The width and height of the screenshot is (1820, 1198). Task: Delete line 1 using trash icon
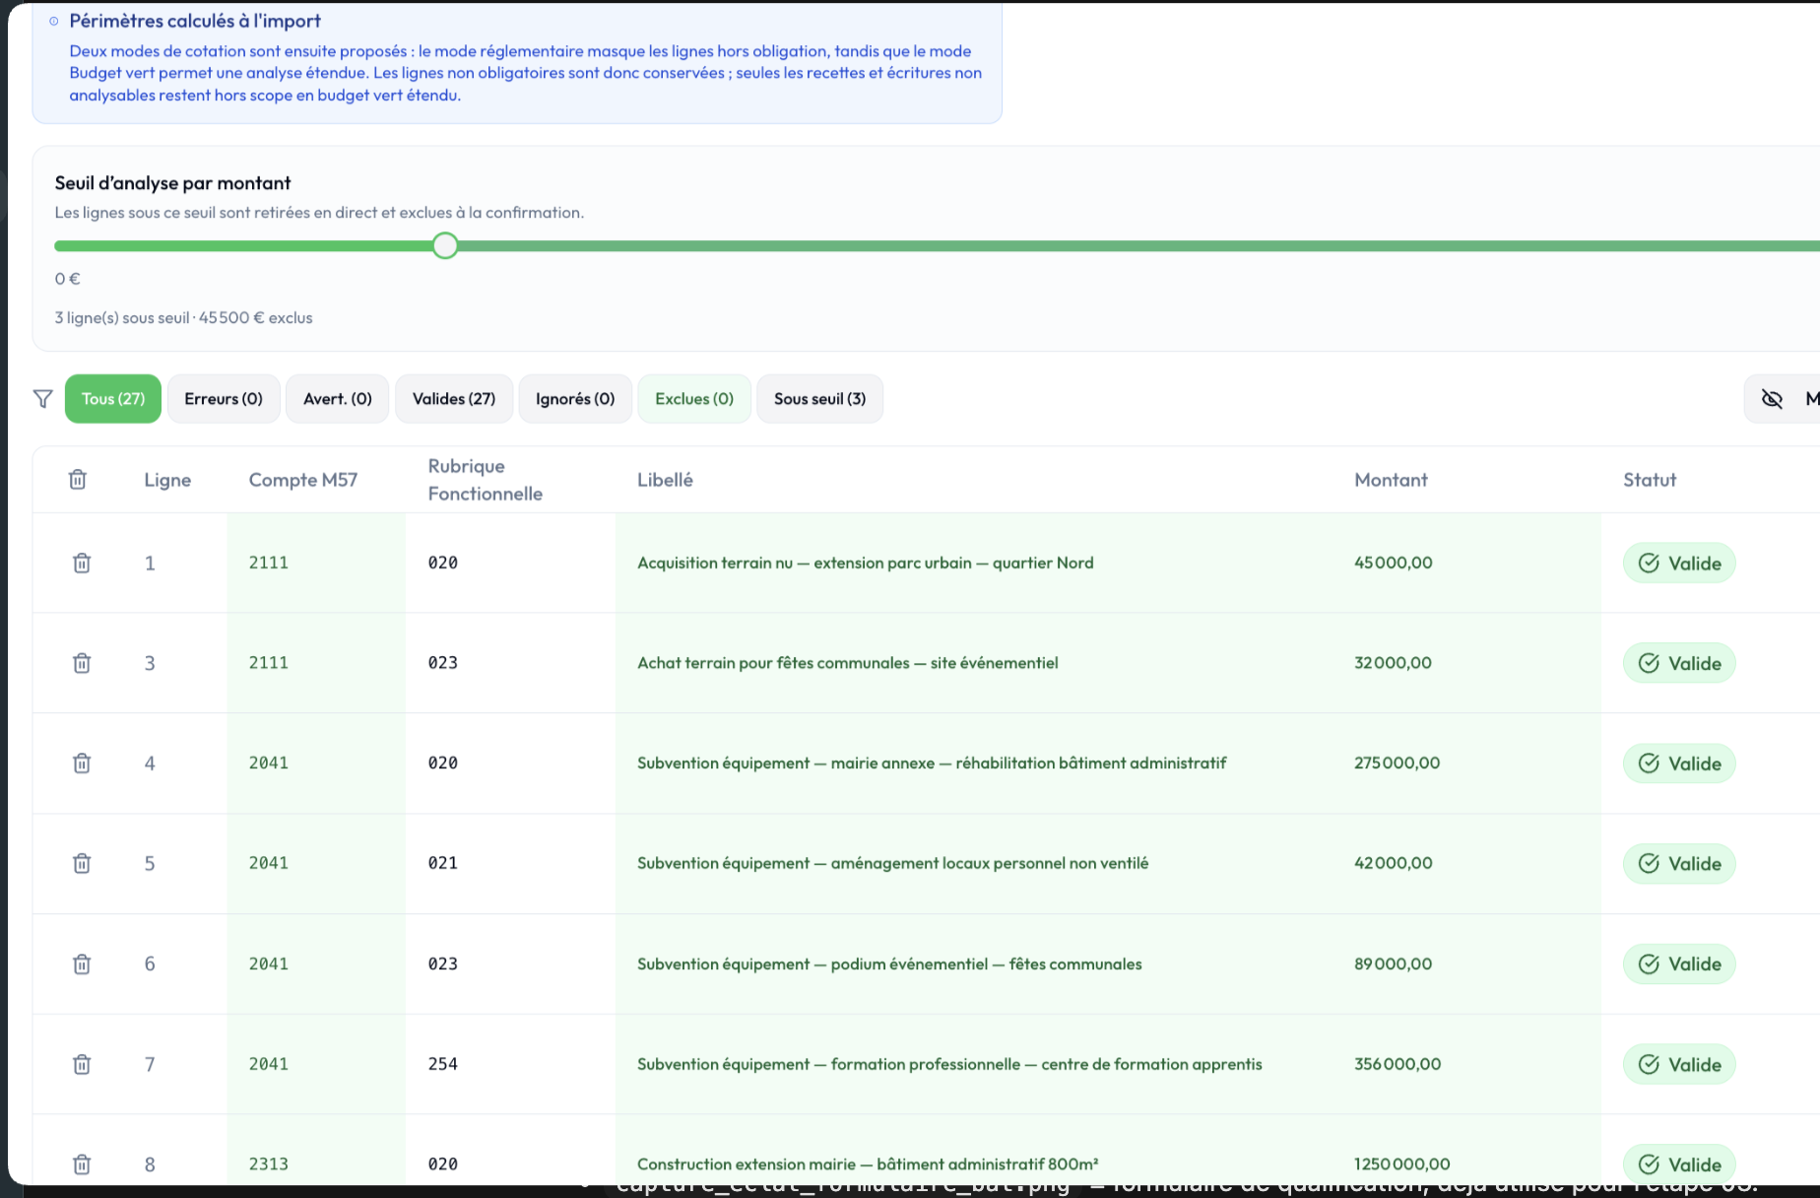(82, 563)
